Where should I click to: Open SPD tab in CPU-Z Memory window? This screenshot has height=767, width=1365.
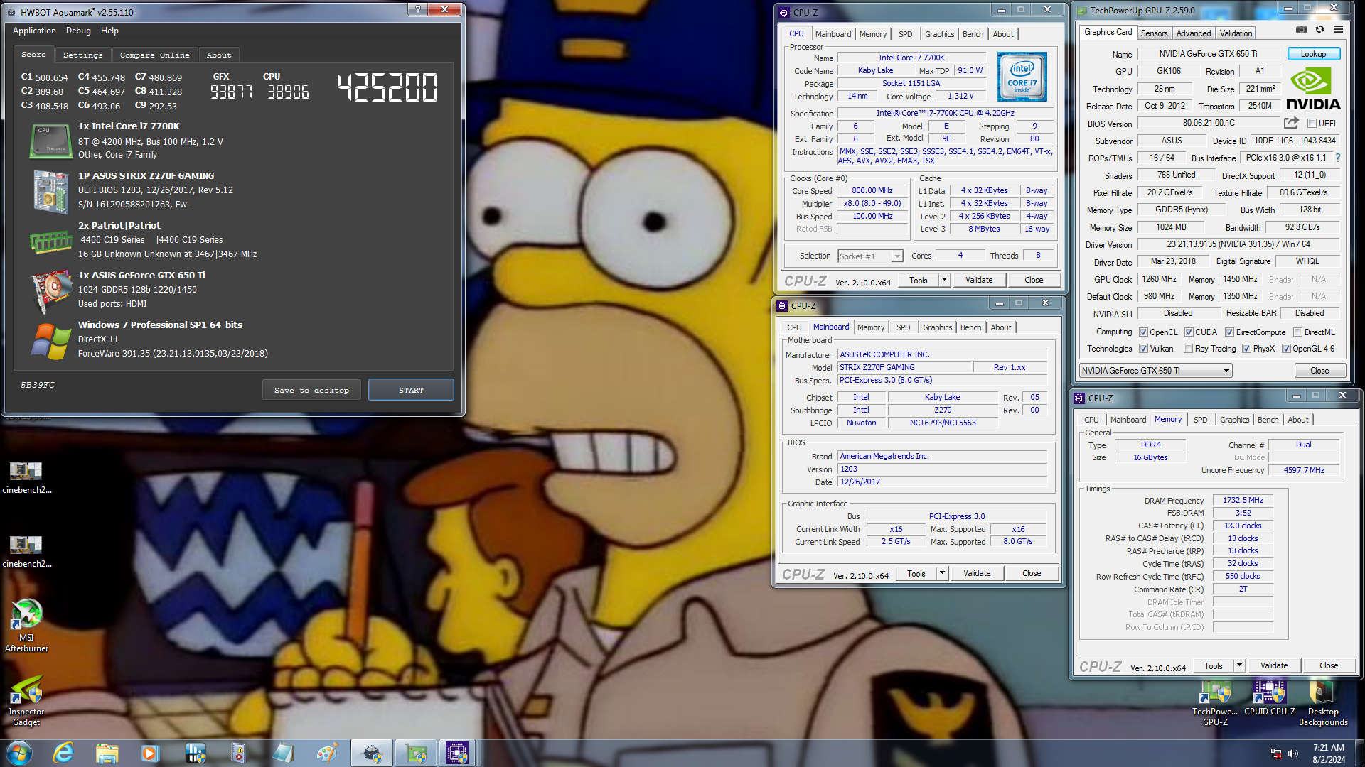pos(1200,420)
